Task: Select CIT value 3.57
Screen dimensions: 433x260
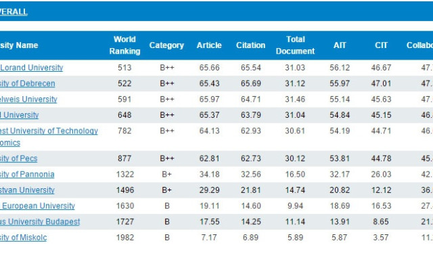Action: pyautogui.click(x=381, y=238)
